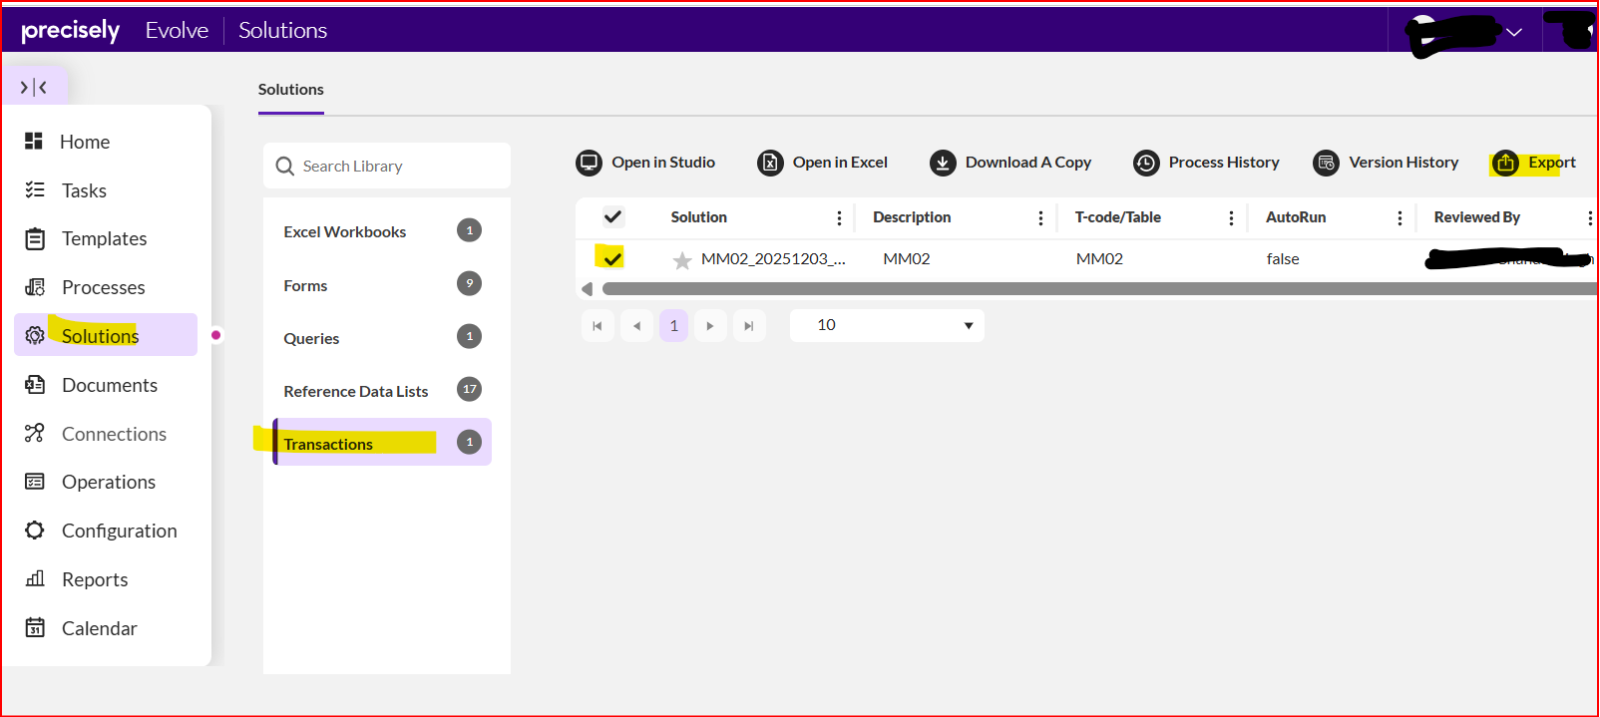This screenshot has height=717, width=1600.
Task: Click page number 1 button
Action: pyautogui.click(x=674, y=326)
